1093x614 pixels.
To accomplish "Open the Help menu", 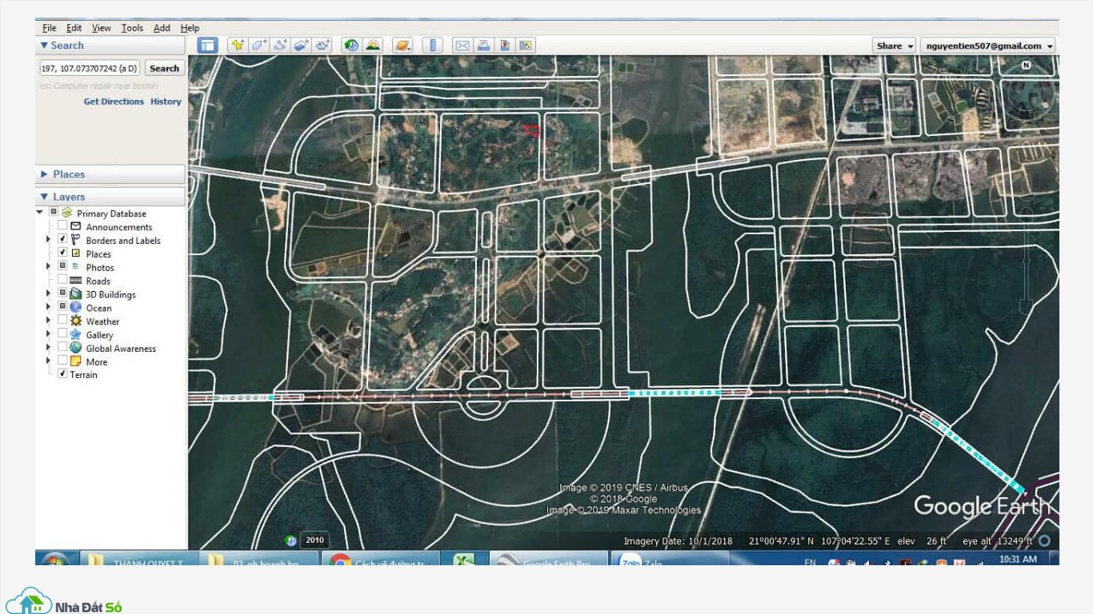I will pyautogui.click(x=190, y=28).
